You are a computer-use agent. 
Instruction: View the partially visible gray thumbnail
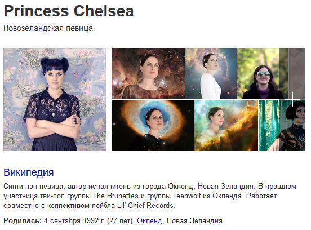pos(297,74)
